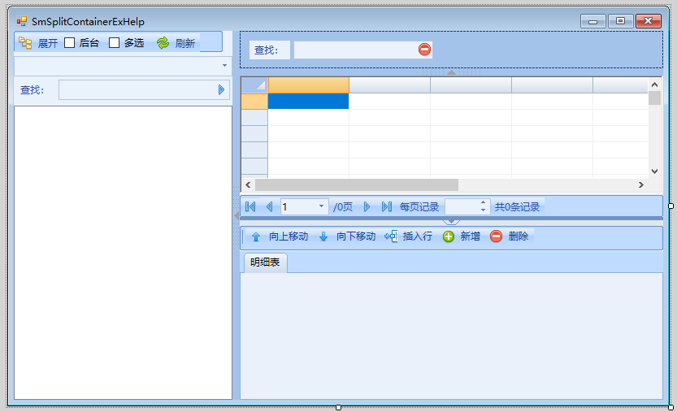Go to previous page arrow icon
677x412 pixels.
click(x=270, y=207)
